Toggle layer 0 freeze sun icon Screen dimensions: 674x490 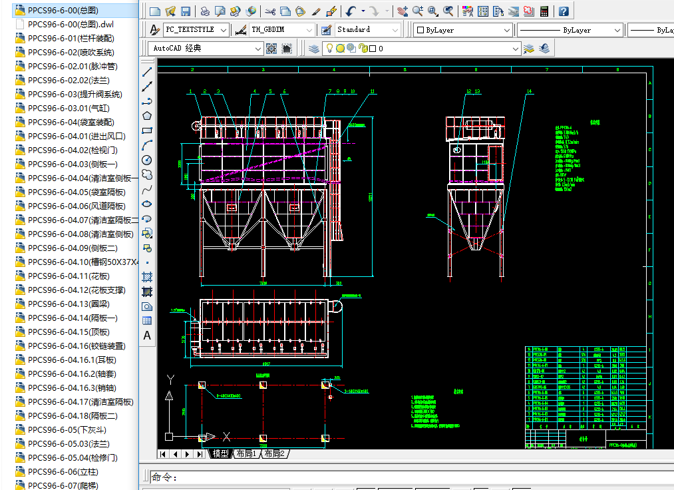340,49
